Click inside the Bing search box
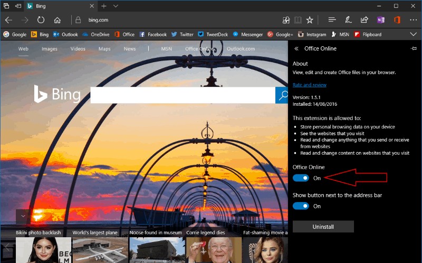The height and width of the screenshot is (263, 422). 183,95
